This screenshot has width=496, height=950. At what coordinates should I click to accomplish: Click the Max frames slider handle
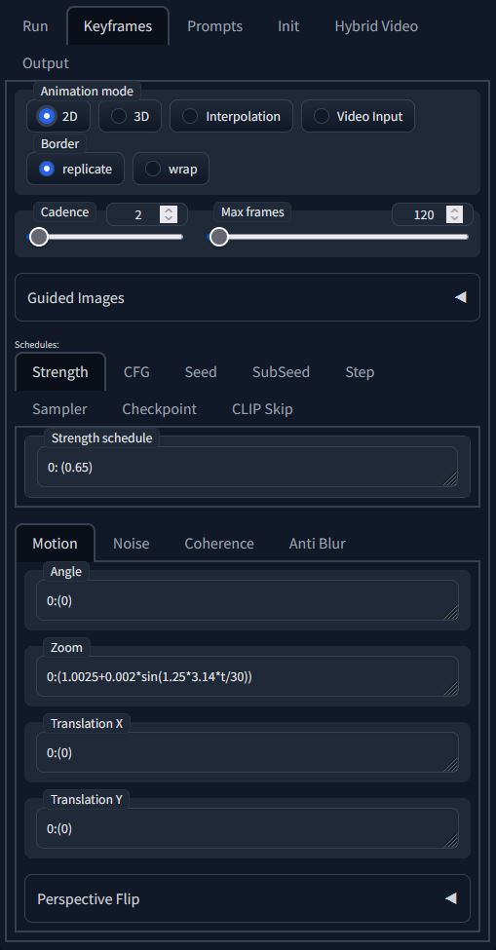pos(218,237)
